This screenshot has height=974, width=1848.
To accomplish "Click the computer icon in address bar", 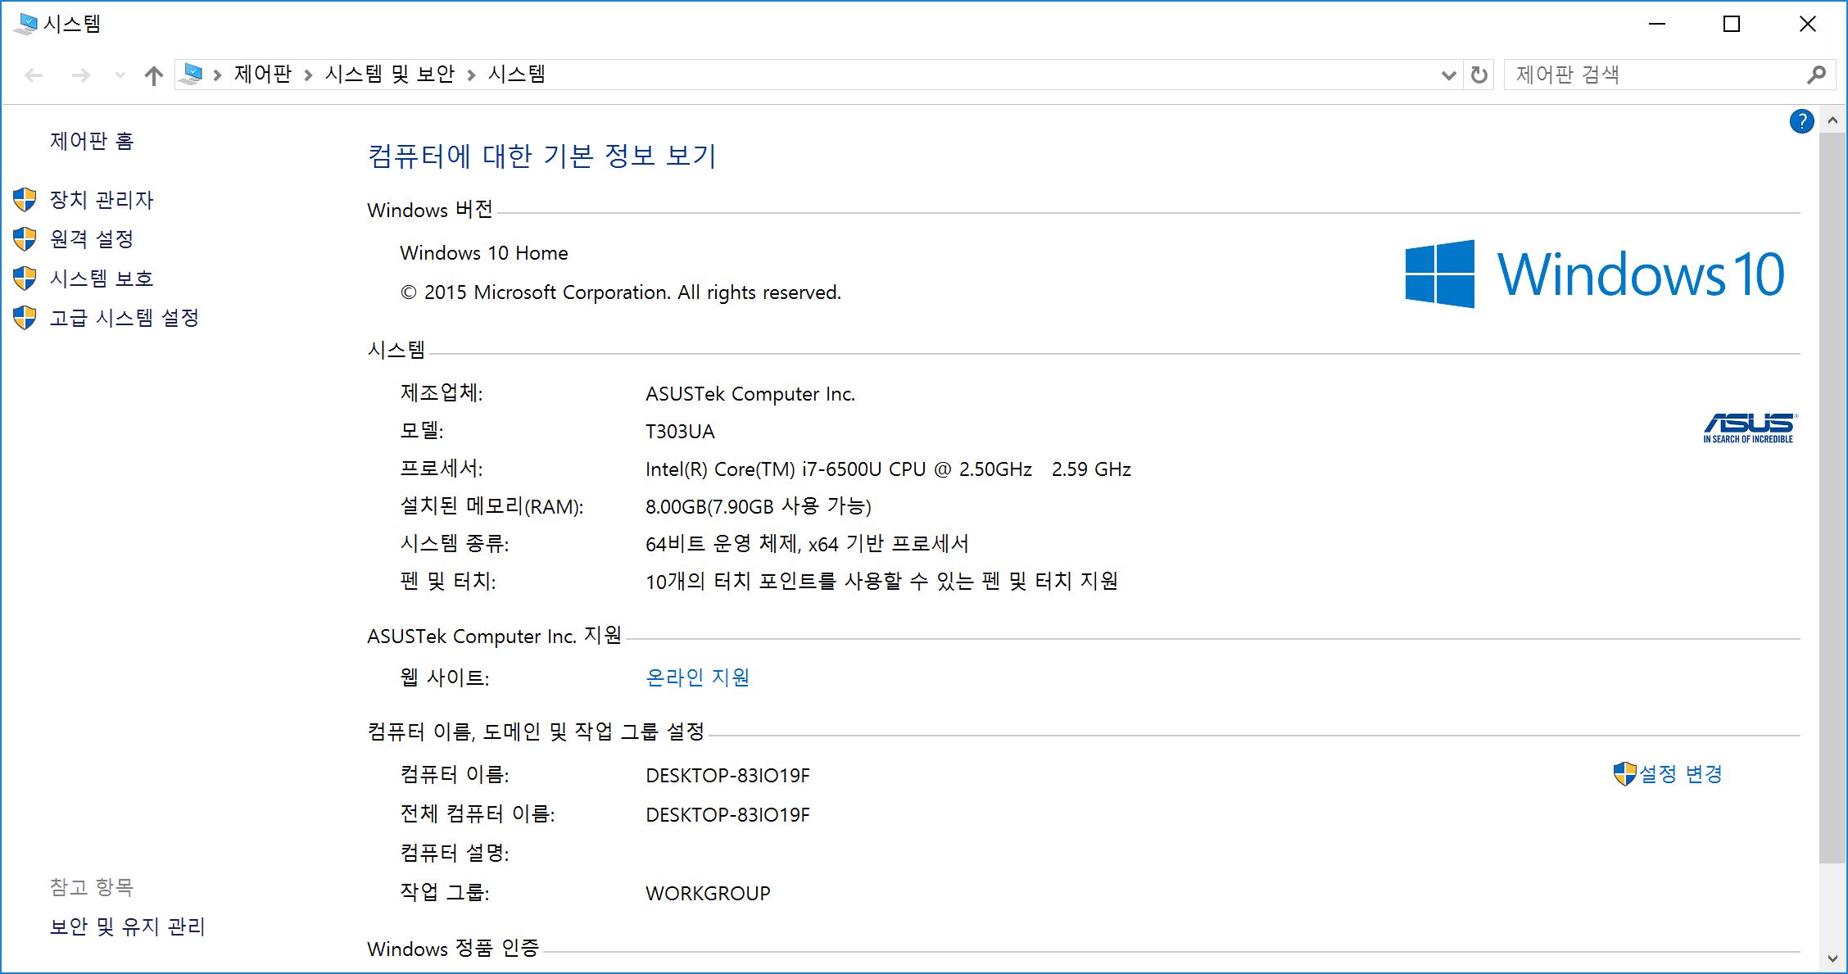I will pyautogui.click(x=192, y=75).
